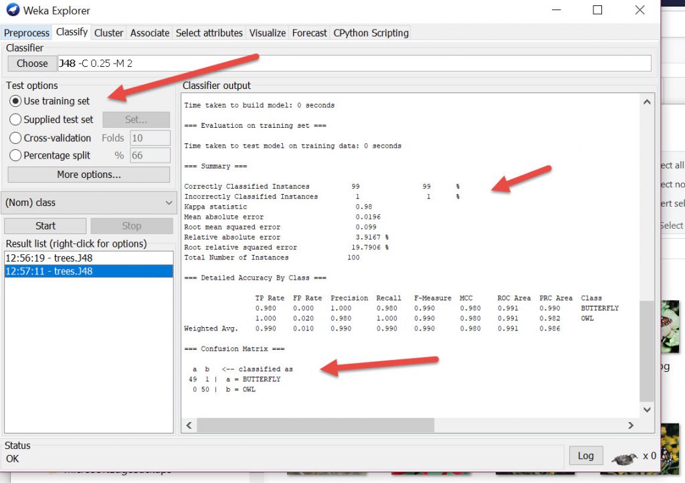Viewport: 685px width, 483px height.
Task: Go to the Select attributes tab
Action: pyautogui.click(x=209, y=33)
